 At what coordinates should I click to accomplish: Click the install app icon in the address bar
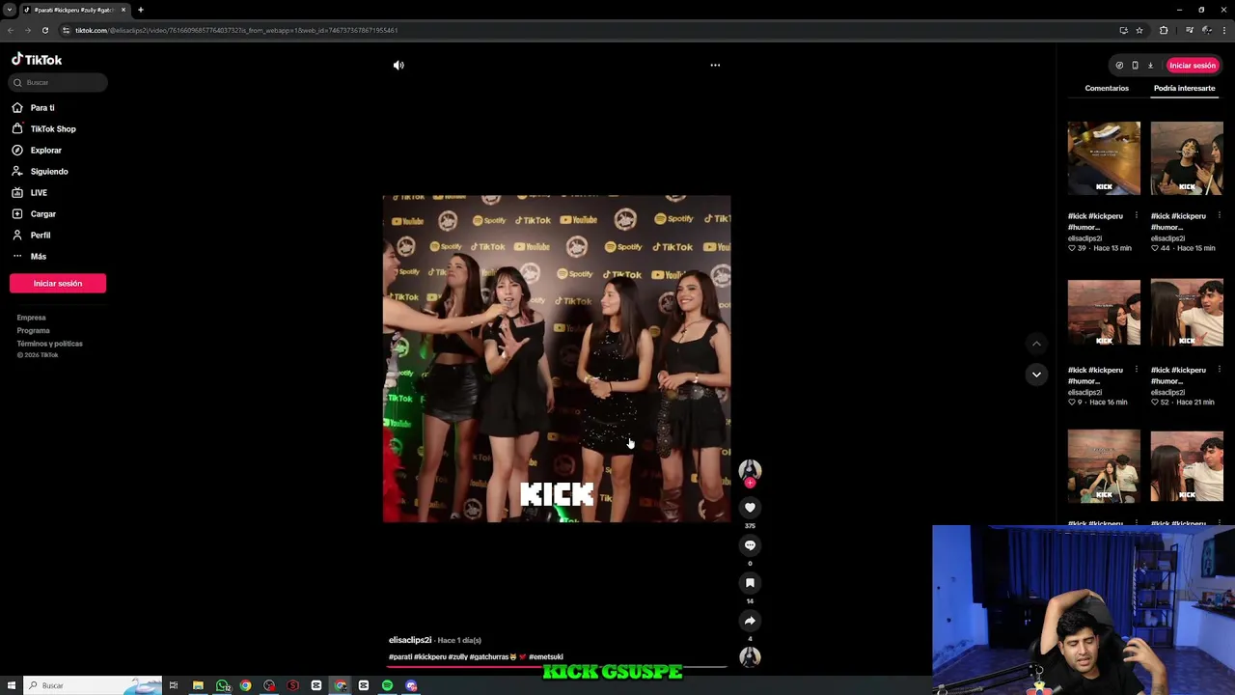pos(1123,30)
